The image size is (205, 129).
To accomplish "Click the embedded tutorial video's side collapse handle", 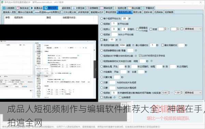I will click(96, 69).
